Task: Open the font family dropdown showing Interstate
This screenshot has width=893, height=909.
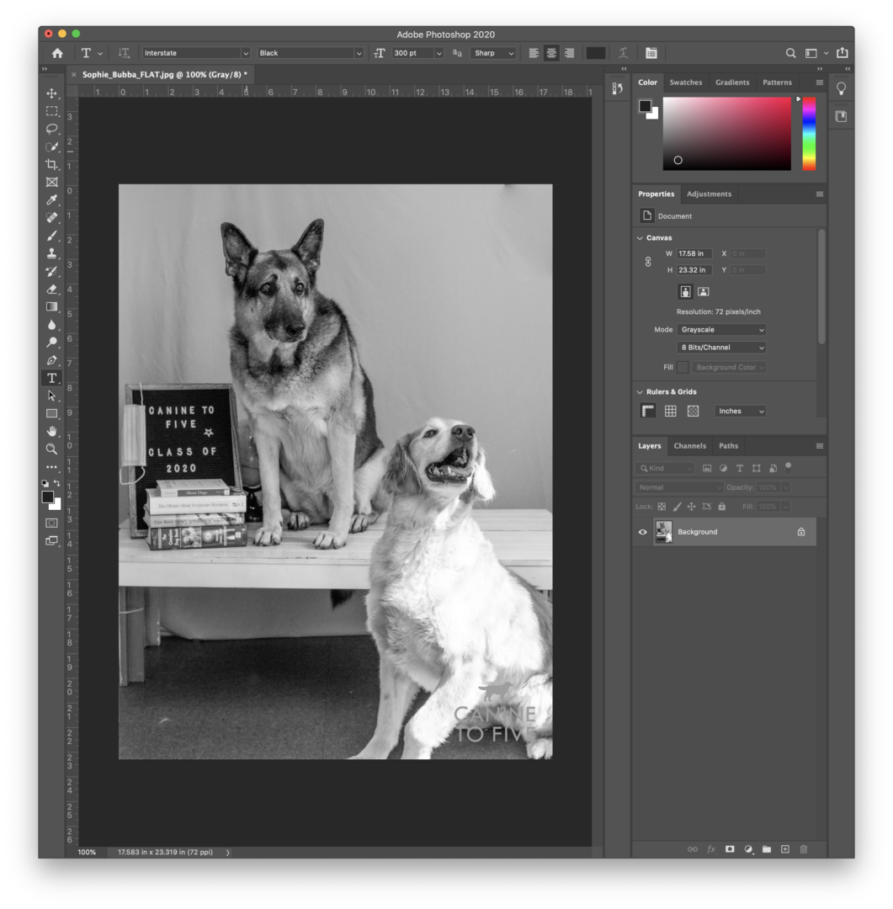Action: (245, 52)
